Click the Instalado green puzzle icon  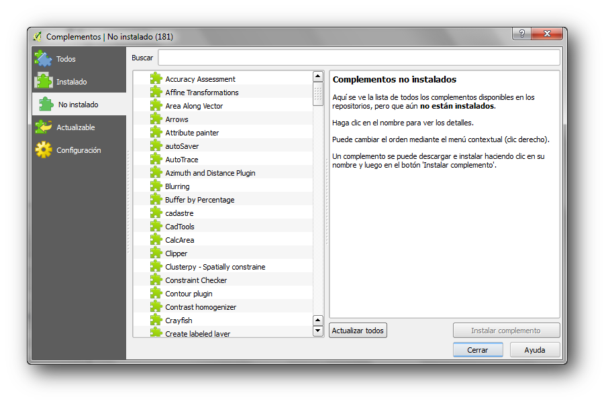click(x=43, y=81)
